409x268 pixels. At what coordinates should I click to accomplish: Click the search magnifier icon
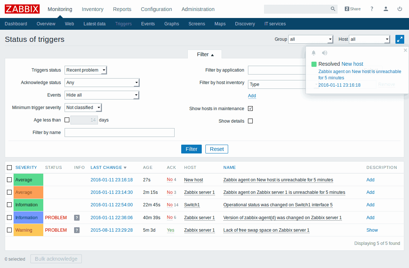pos(333,9)
